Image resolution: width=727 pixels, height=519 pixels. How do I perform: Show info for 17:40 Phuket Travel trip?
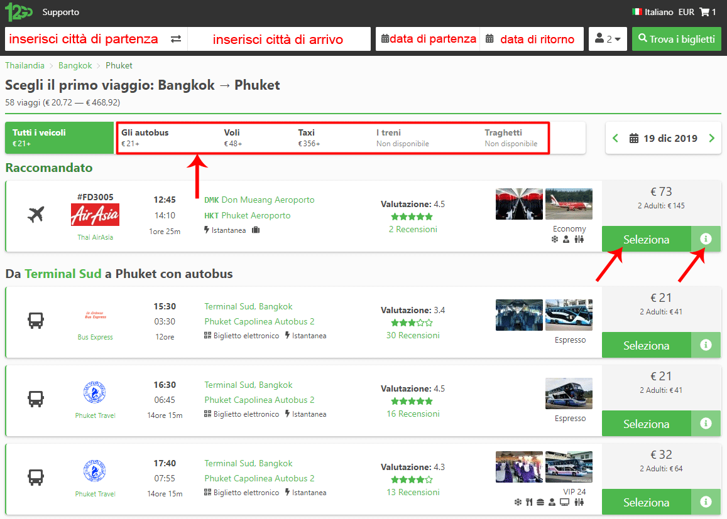706,502
